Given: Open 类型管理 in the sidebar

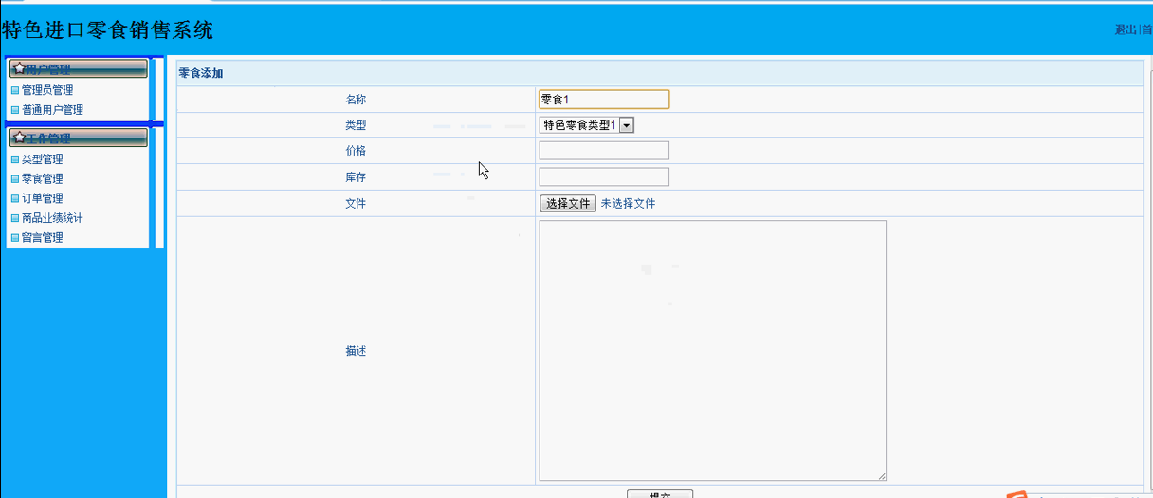Looking at the screenshot, I should 42,159.
